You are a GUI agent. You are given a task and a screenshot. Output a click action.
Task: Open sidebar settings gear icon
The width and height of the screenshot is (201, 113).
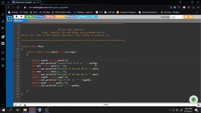point(3,66)
